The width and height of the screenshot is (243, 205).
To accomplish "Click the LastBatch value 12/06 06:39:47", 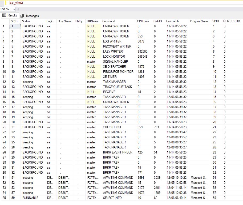I will pos(177,132).
